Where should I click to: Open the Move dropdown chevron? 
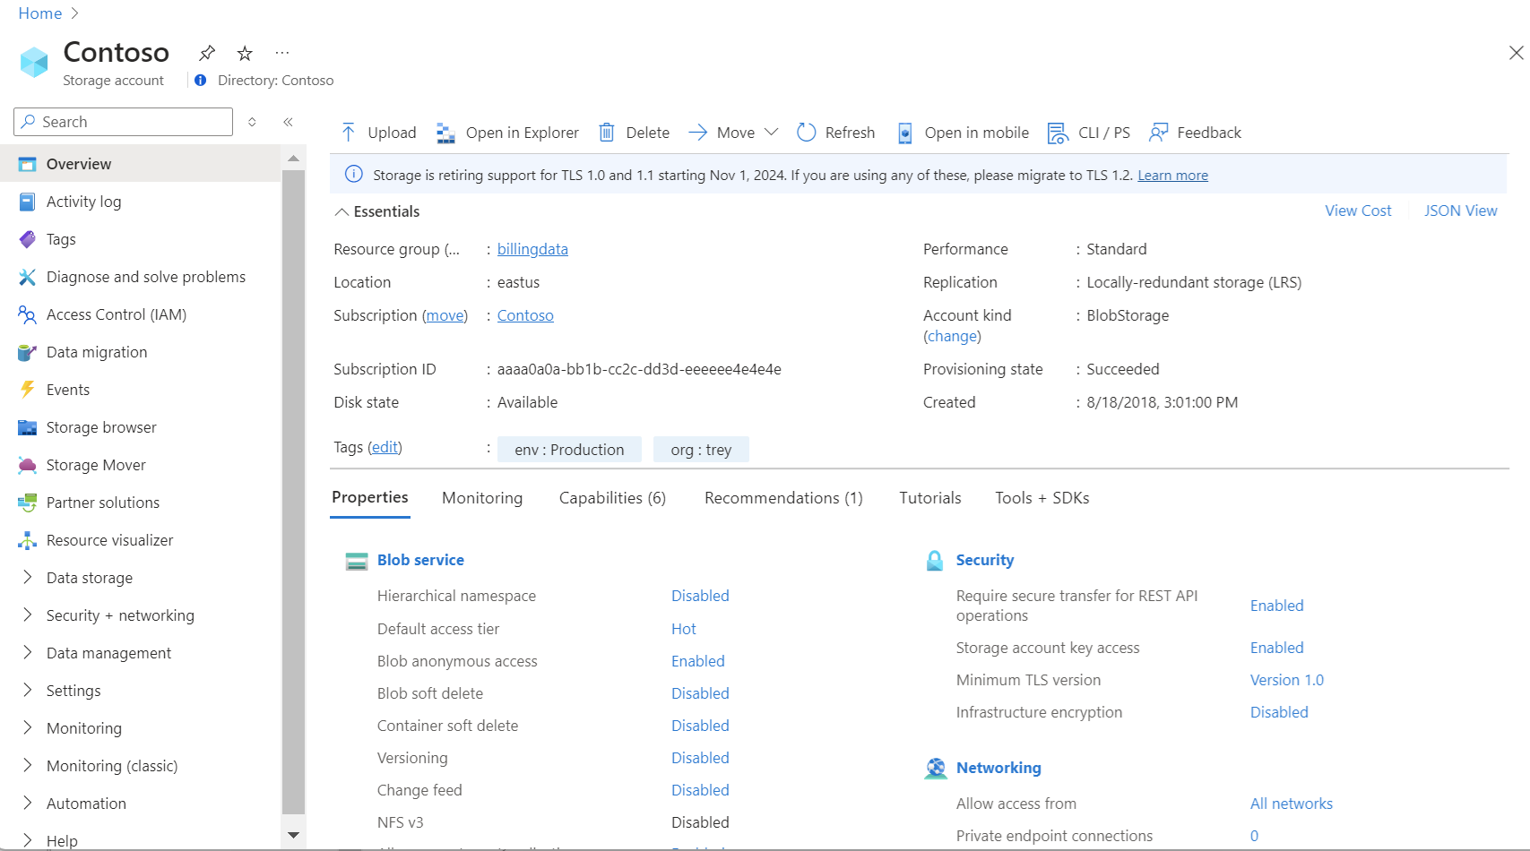pyautogui.click(x=771, y=133)
